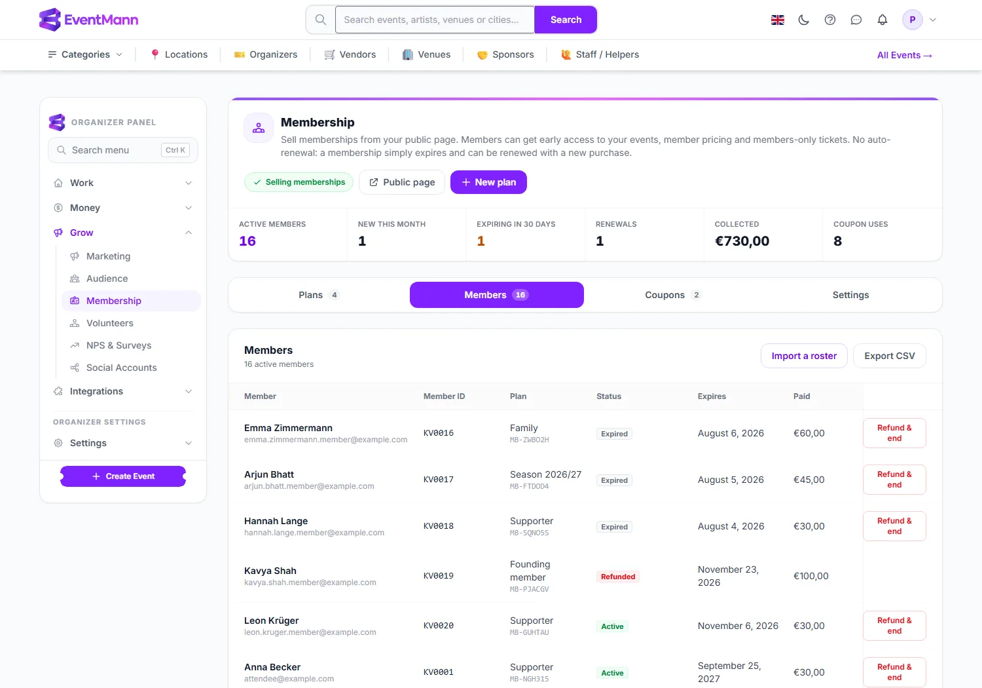Open Organizers from the navigation bar
The height and width of the screenshot is (688, 982).
pos(266,54)
